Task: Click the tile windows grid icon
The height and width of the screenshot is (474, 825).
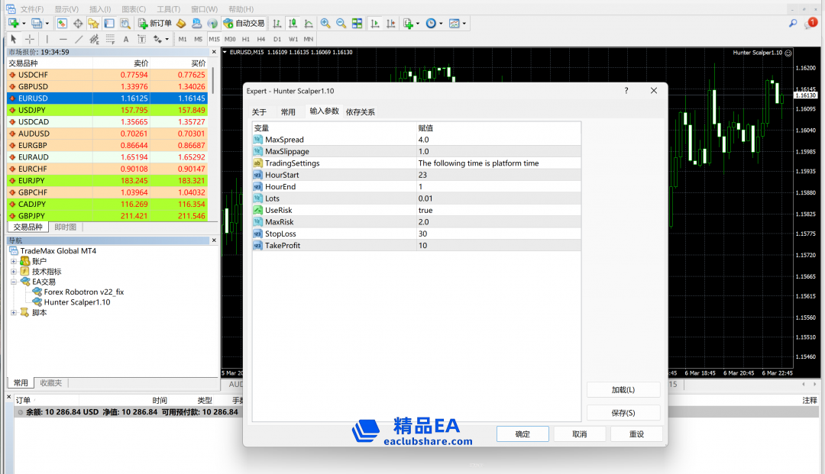Action: pos(357,24)
